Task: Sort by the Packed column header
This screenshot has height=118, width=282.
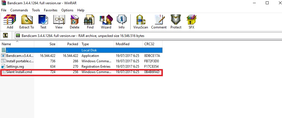Action: tap(68, 44)
